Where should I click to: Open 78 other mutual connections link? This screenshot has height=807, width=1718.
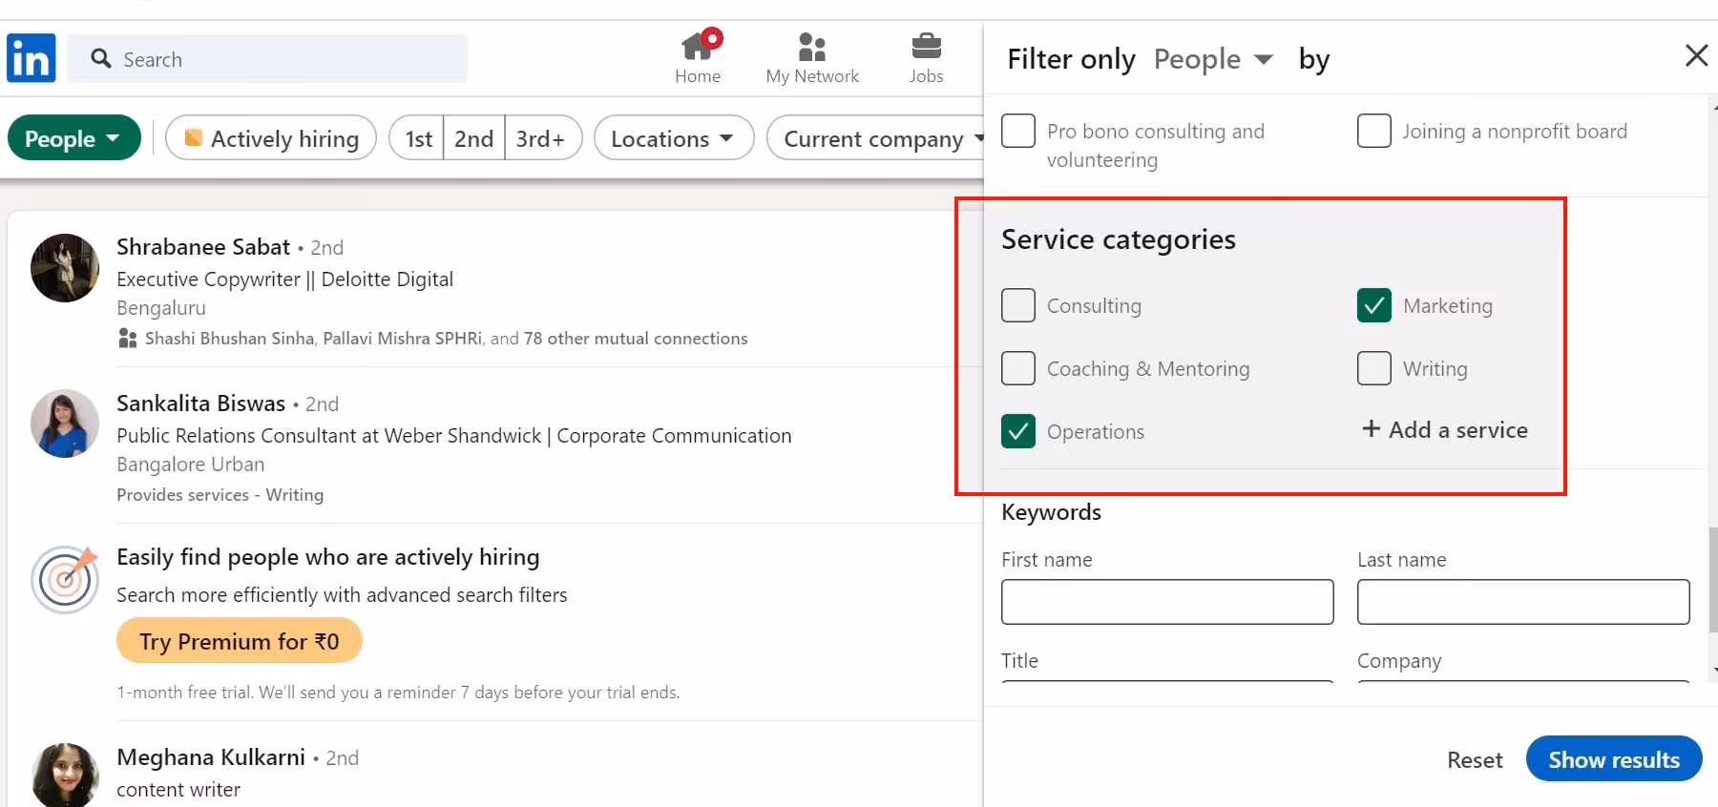(636, 339)
